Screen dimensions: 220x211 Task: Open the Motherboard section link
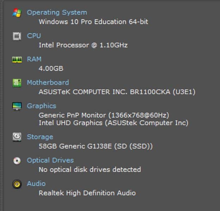tap(48, 83)
